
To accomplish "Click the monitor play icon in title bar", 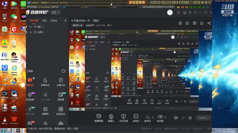I will click(x=178, y=12).
